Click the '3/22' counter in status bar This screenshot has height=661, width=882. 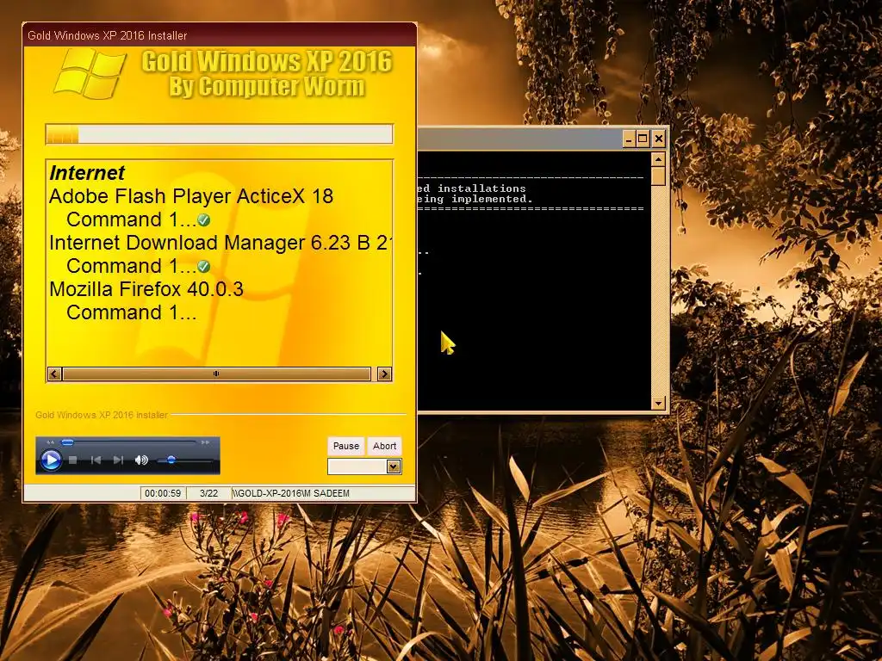(x=208, y=493)
